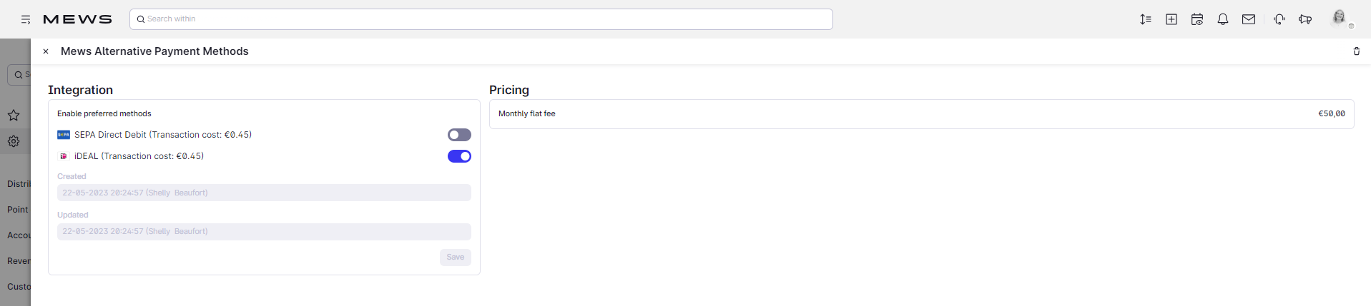This screenshot has height=306, width=1371.
Task: Open the user profile avatar
Action: pos(1340,18)
